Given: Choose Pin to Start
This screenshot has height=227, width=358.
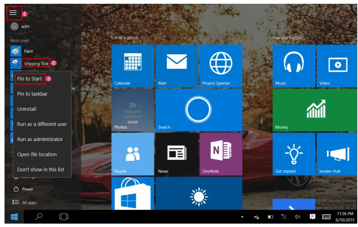Looking at the screenshot, I should [30, 79].
